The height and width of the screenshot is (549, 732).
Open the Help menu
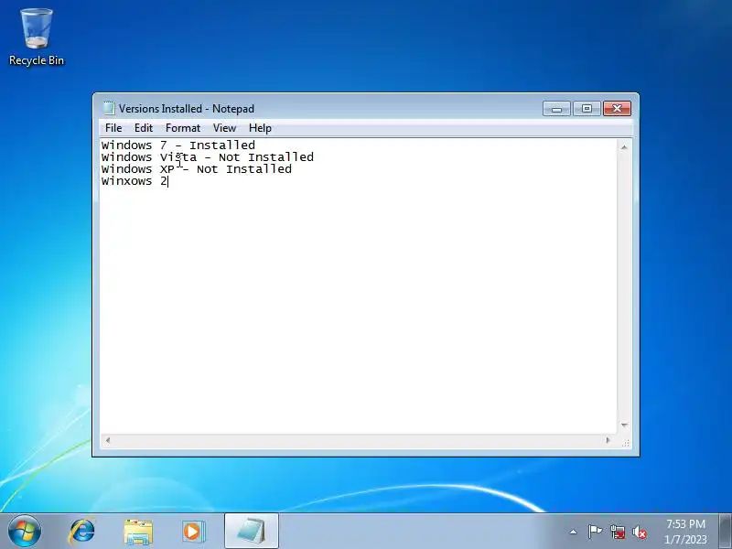click(x=260, y=128)
